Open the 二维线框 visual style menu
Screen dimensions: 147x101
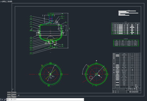click(9, 1)
